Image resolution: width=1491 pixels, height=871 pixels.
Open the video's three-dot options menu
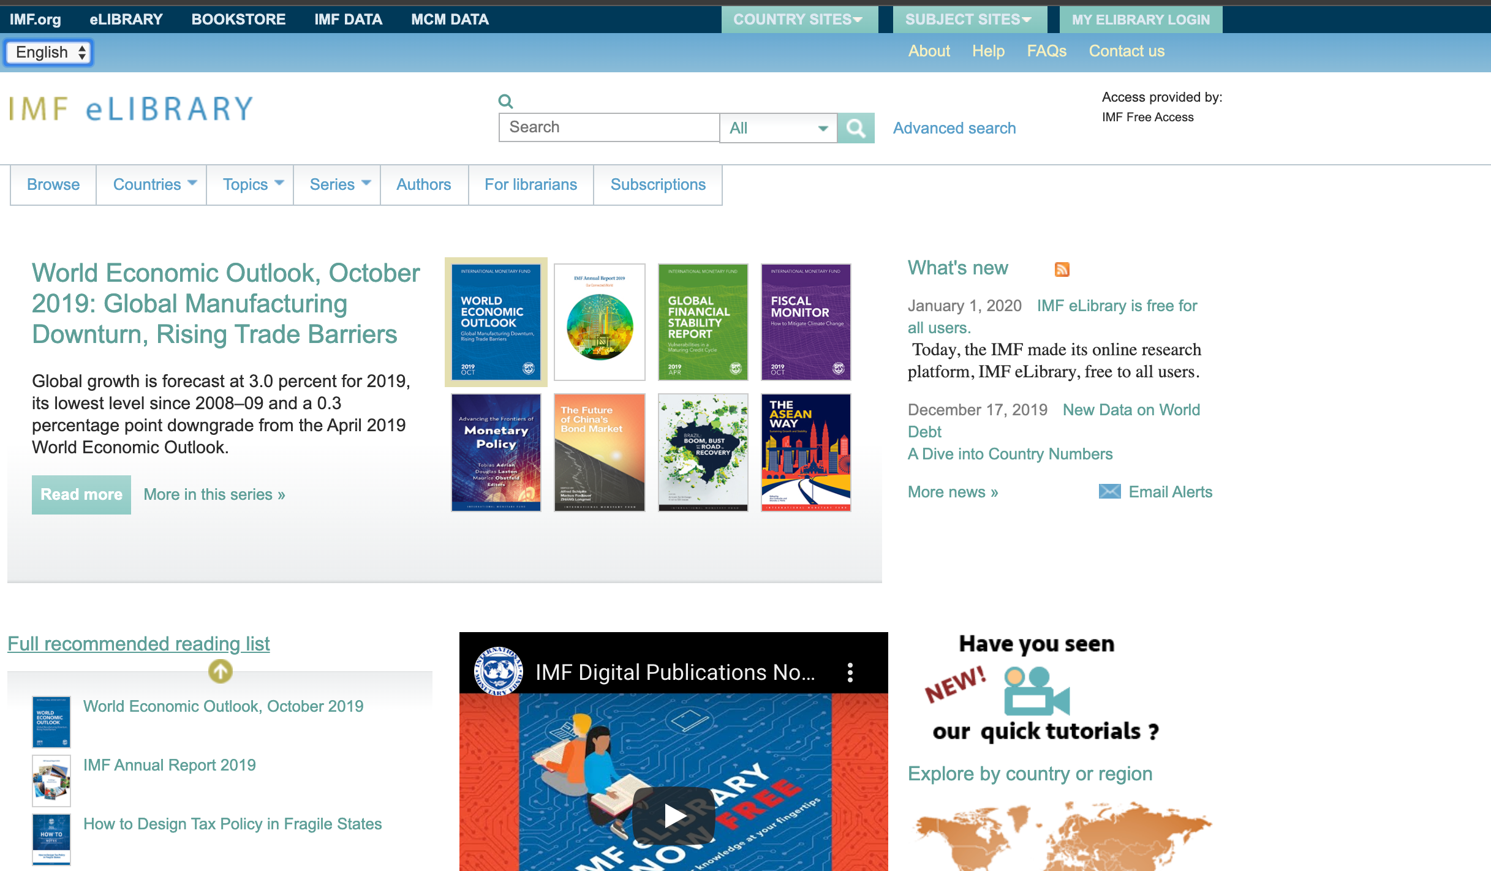point(850,672)
